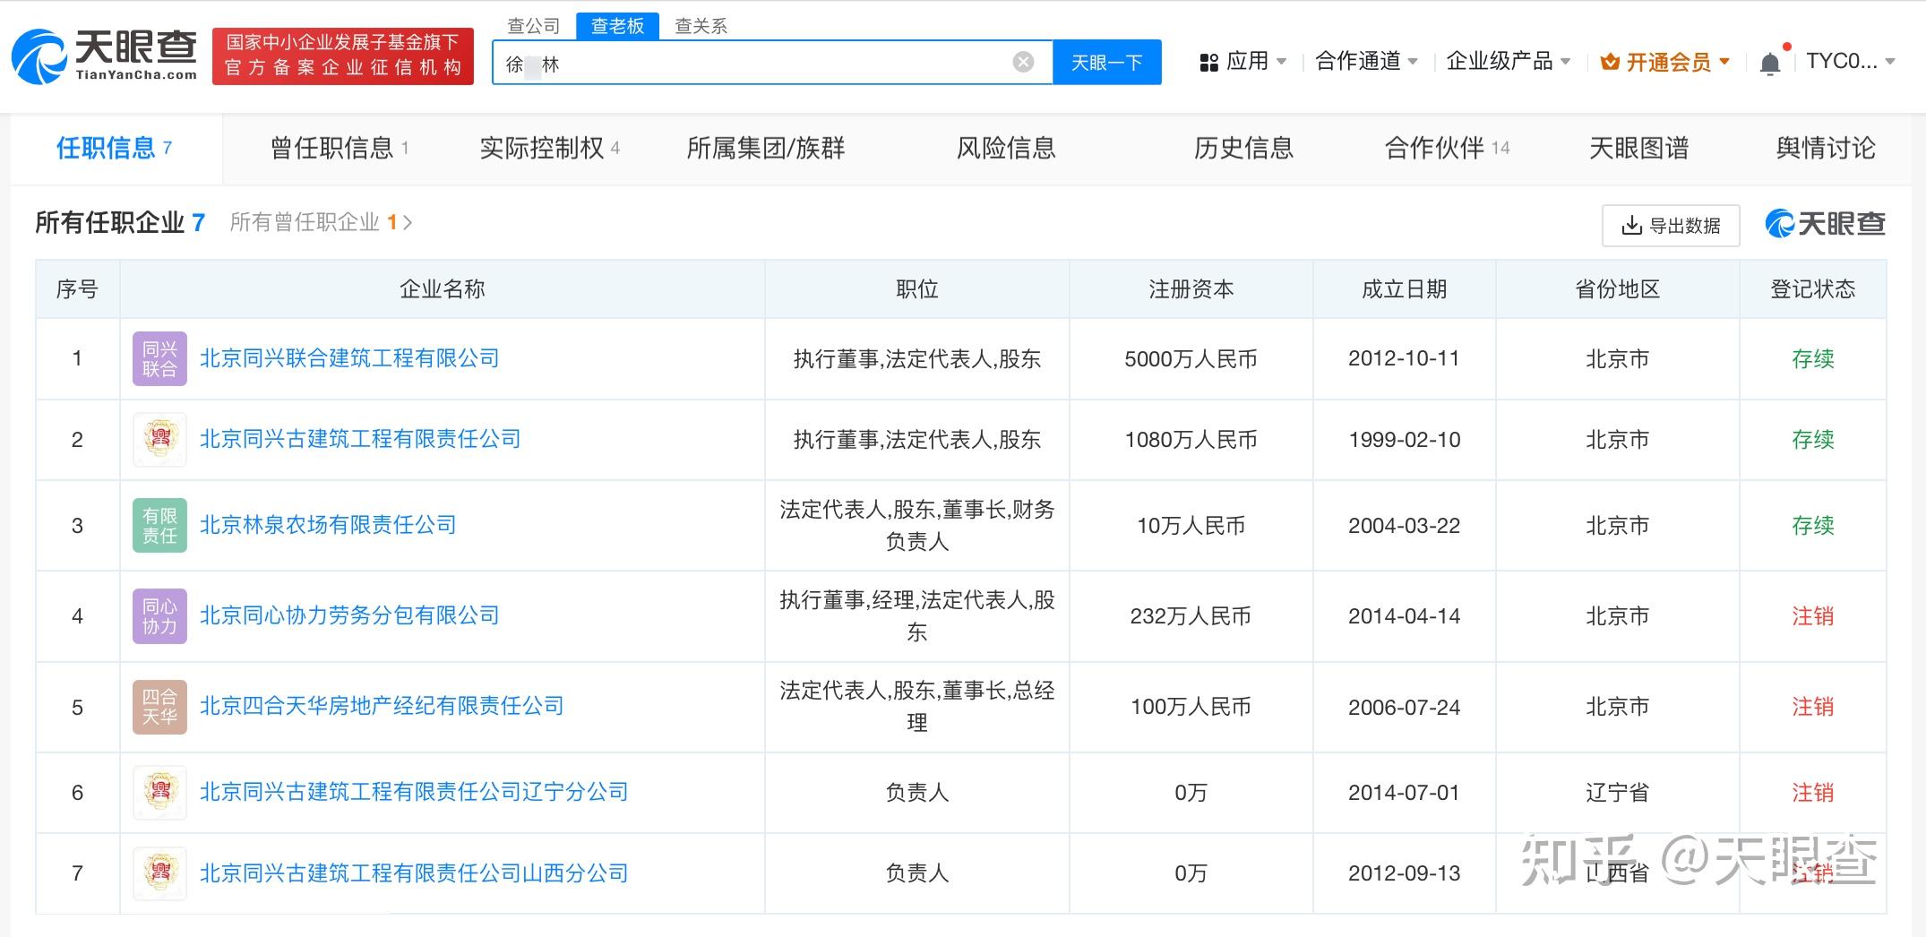Click logo of 北京同兴联合建筑工程有限公司
The image size is (1926, 937).
tap(159, 359)
